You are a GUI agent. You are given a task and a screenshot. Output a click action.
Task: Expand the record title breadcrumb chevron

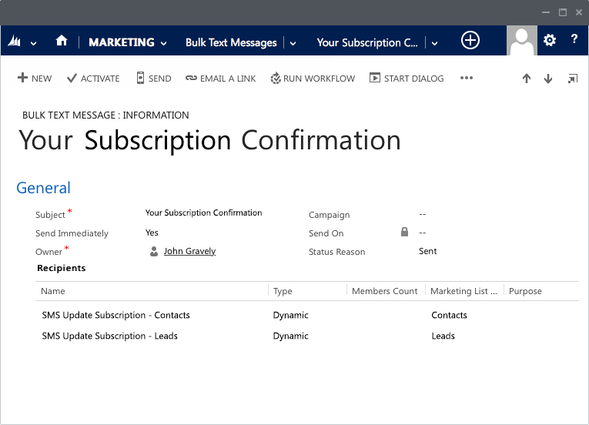(x=435, y=43)
